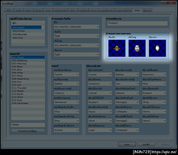Open the browse button beside Gameover

click(78, 102)
